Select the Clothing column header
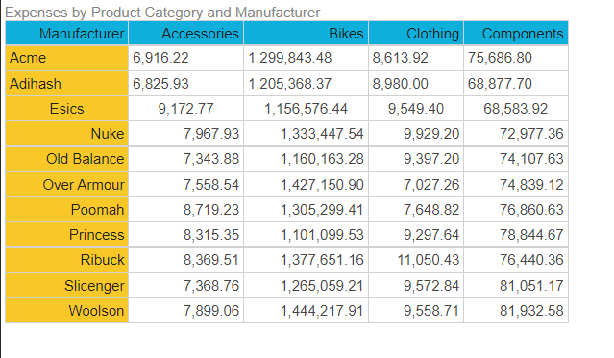This screenshot has width=614, height=358. click(416, 34)
